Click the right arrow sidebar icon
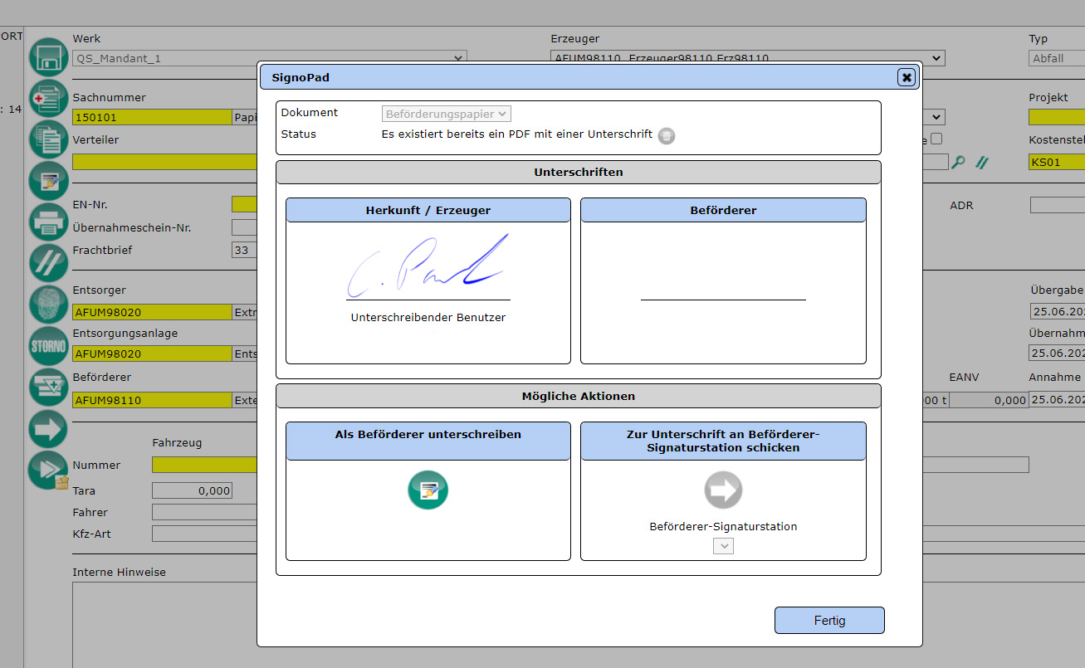Viewport: 1085px width, 668px height. pyautogui.click(x=48, y=428)
